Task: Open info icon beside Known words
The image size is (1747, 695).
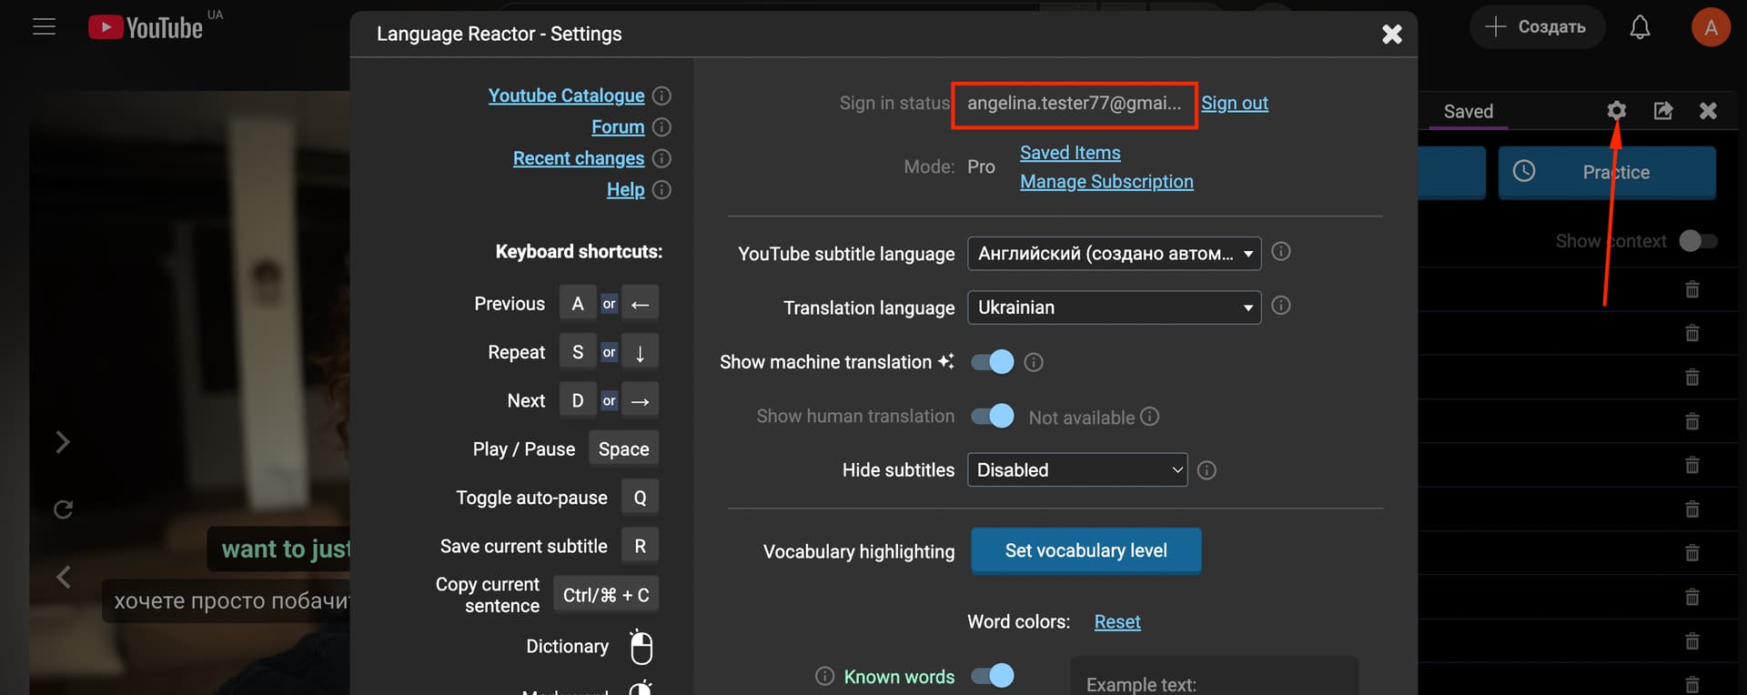Action: coord(825,676)
